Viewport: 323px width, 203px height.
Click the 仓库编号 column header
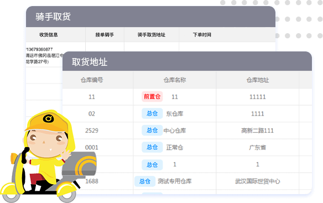pyautogui.click(x=92, y=80)
